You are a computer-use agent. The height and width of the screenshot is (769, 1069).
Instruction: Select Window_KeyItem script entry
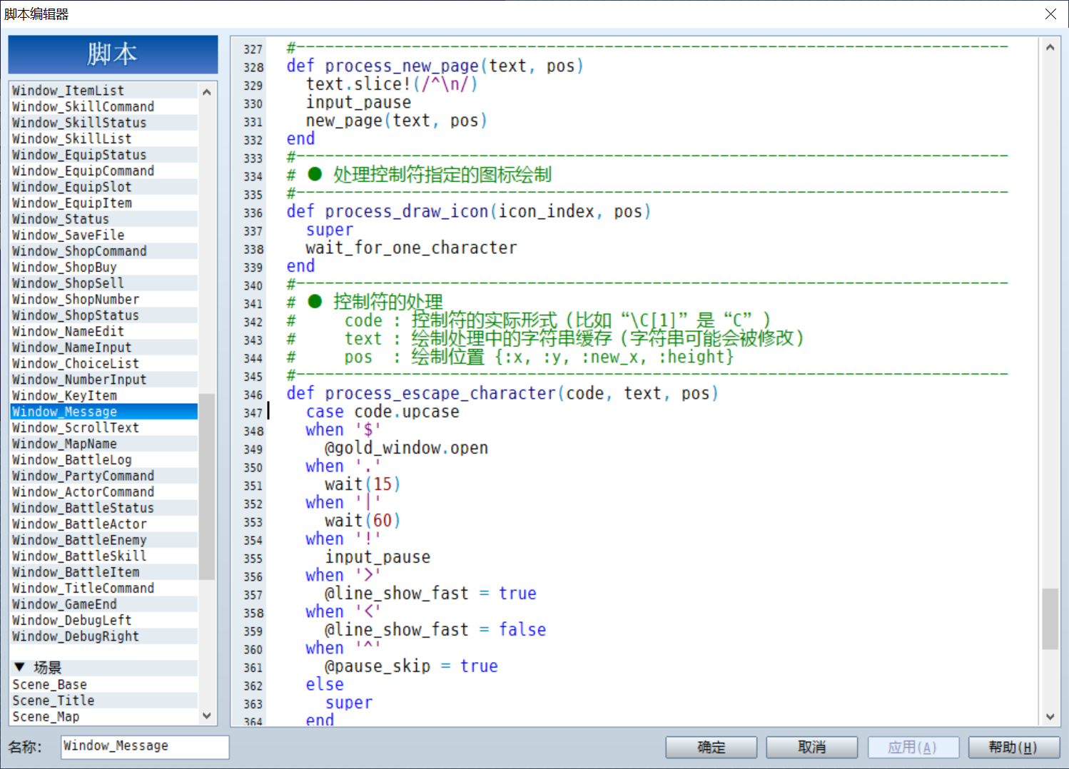[104, 395]
